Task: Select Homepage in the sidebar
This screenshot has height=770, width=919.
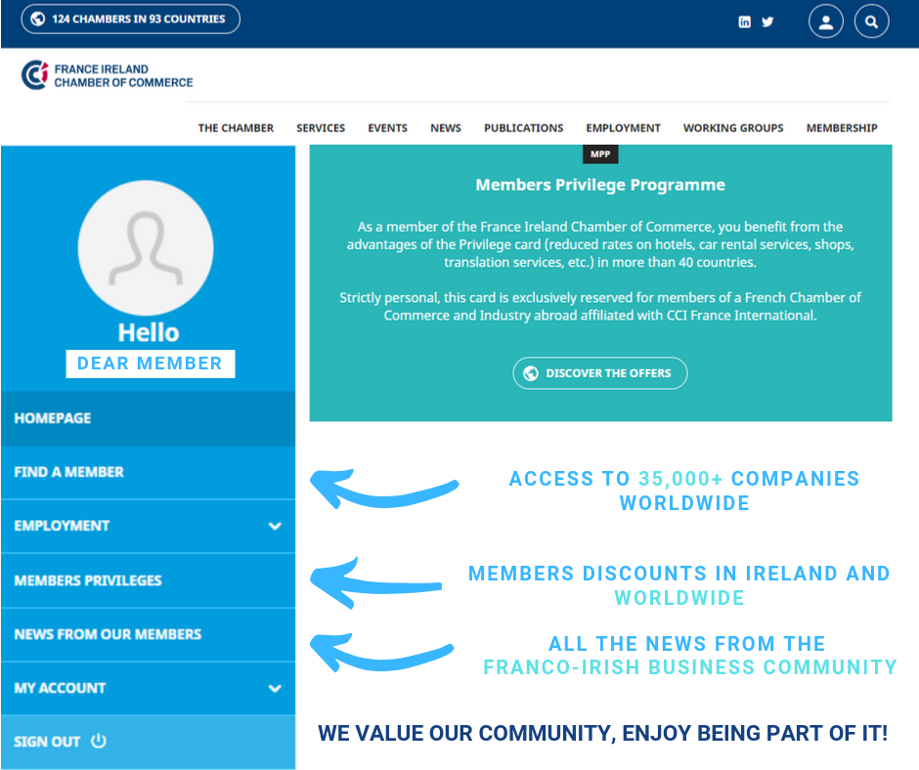Action: (53, 418)
